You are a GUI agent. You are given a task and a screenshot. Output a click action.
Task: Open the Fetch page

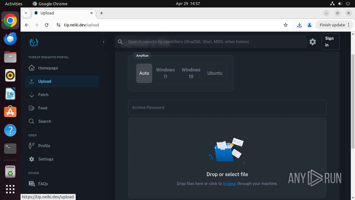click(x=62, y=95)
